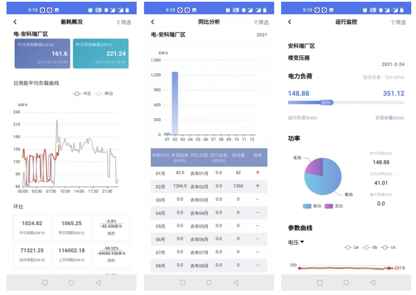
Task: Tap the -3.8% trend card
Action: [111, 228]
